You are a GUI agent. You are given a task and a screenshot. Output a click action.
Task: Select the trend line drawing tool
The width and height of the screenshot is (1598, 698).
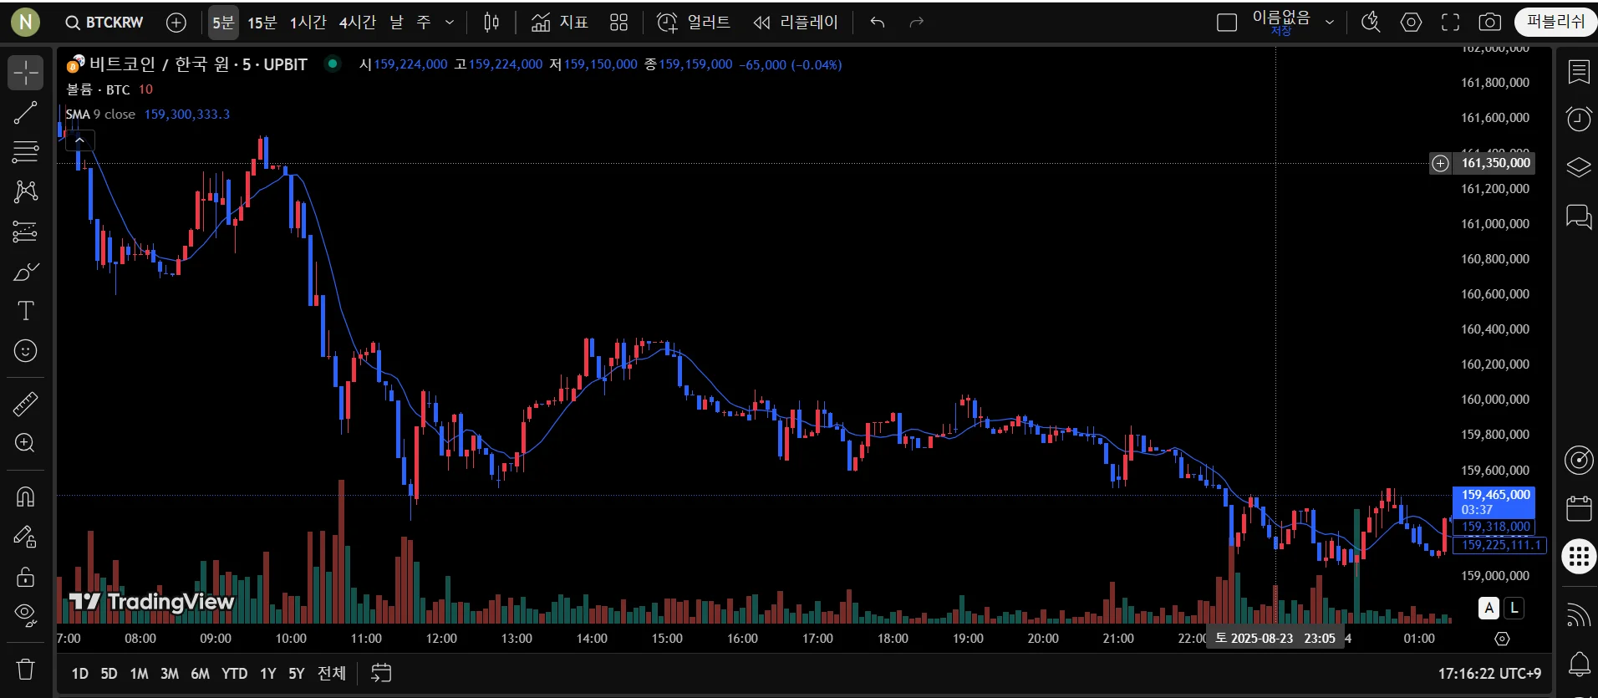(26, 113)
